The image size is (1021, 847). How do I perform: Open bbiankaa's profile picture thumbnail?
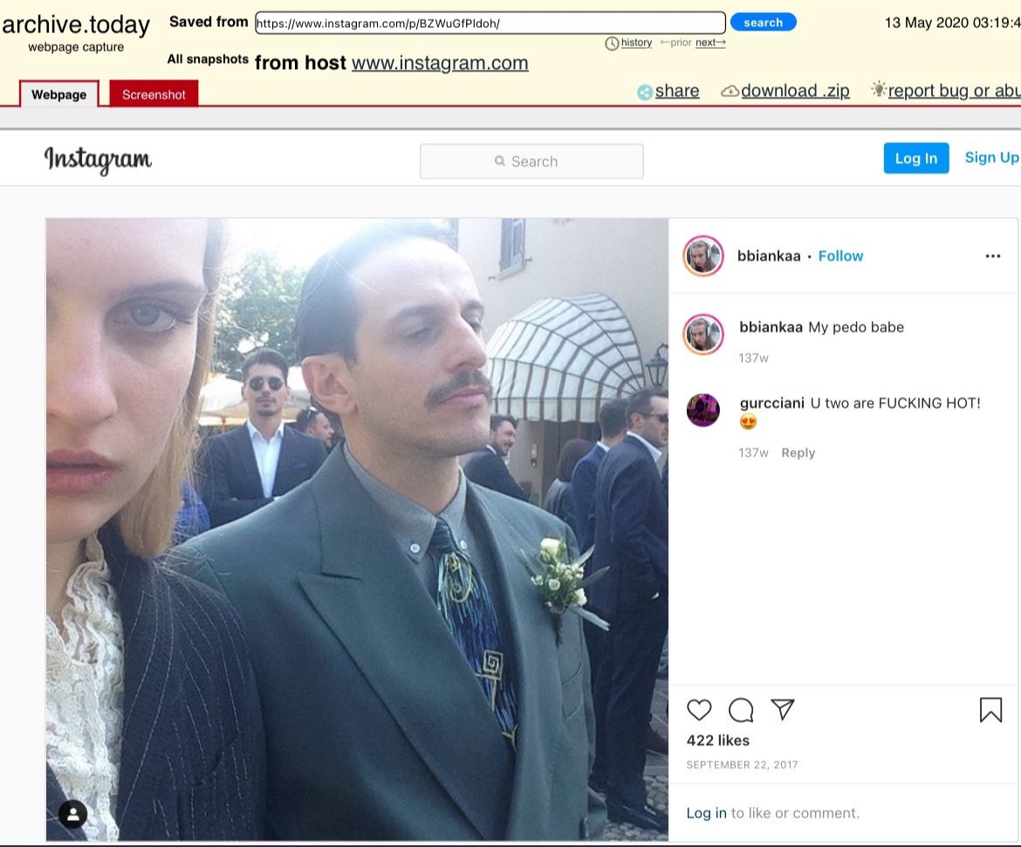(703, 256)
